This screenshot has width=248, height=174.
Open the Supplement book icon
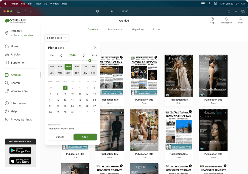7,63
